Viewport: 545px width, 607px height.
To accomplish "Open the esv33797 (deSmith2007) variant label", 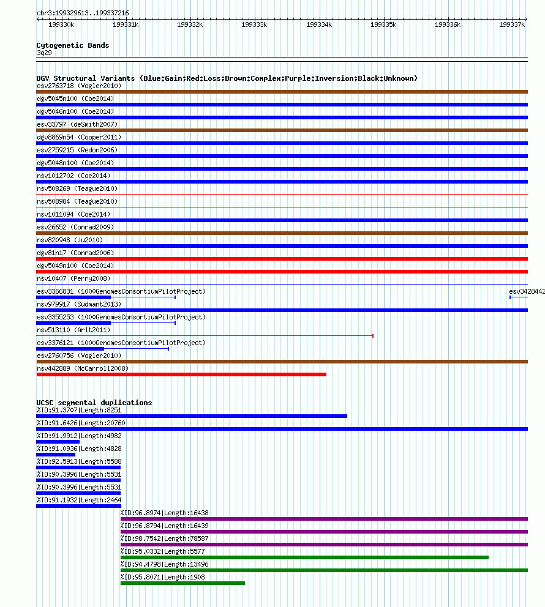I will (77, 124).
